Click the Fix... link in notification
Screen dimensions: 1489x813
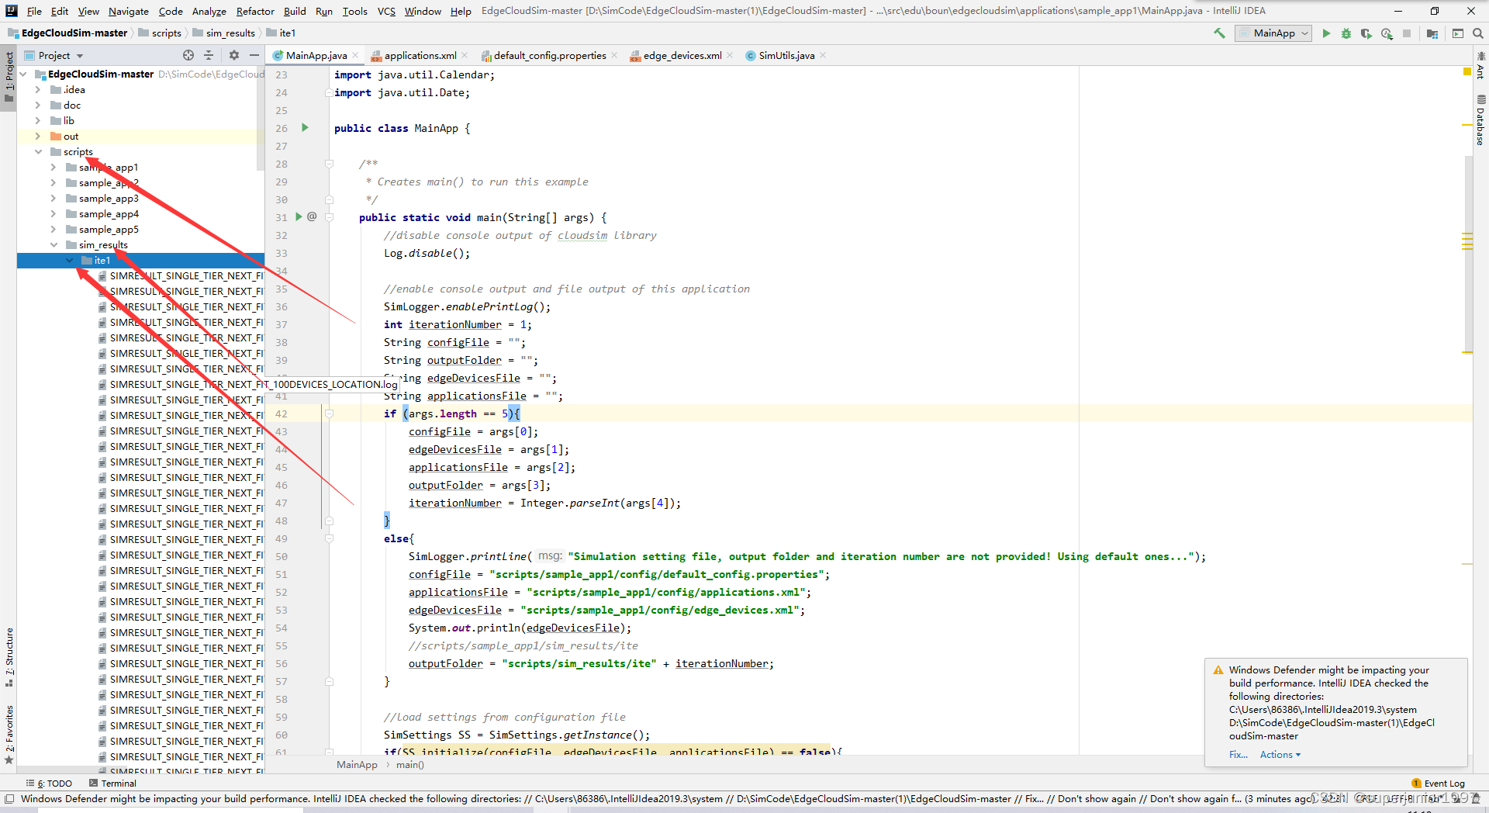[1238, 755]
